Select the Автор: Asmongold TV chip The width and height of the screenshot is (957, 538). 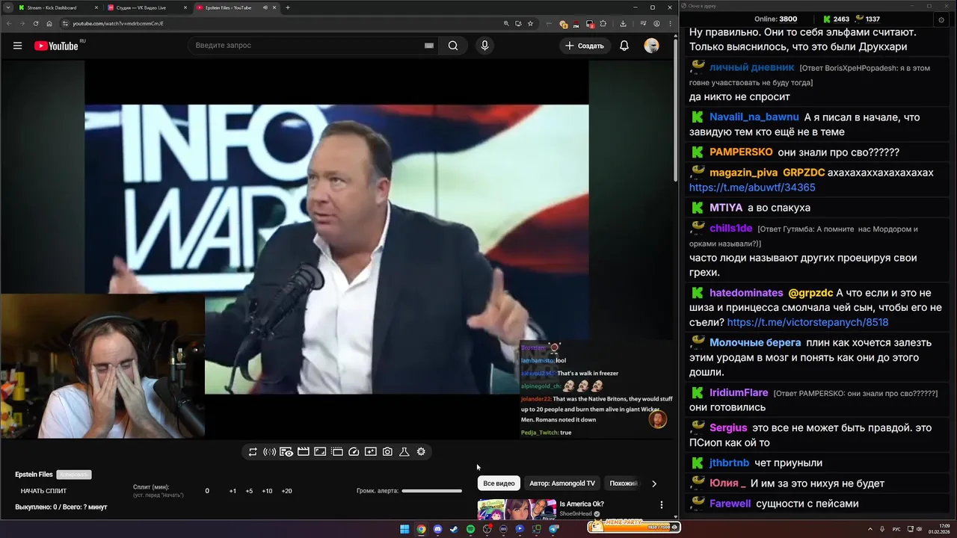[562, 483]
